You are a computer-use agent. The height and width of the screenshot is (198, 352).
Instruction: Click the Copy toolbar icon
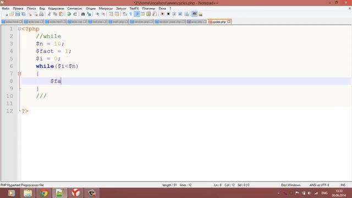(55, 14)
